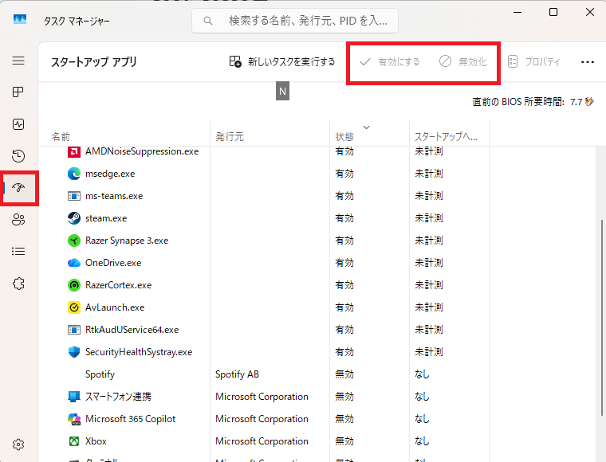This screenshot has height=462, width=606.
Task: Select the スマートフォン連携 entry text
Action: pos(118,397)
